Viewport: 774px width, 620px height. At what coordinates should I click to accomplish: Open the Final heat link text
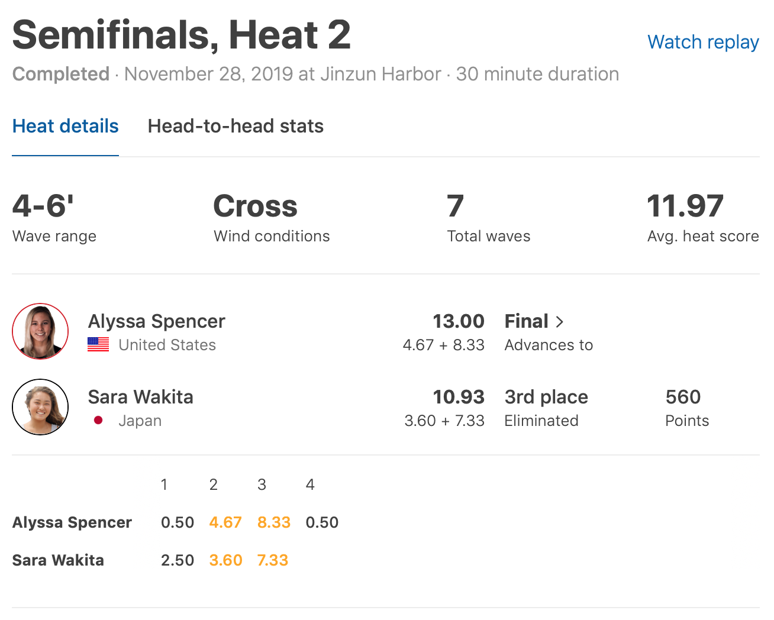[x=526, y=321]
